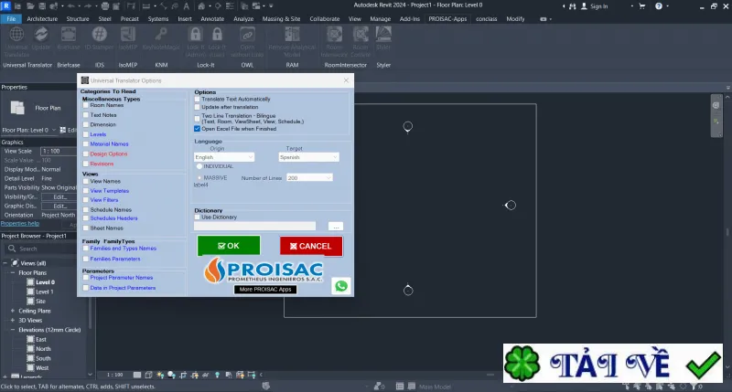Screen dimensions: 732x392
Task: Click the WhatsApp contact icon
Action: (x=341, y=286)
